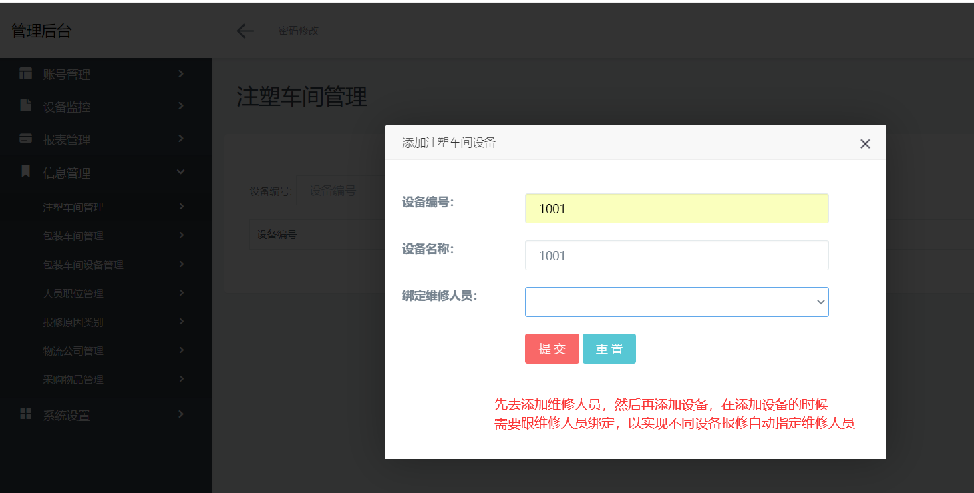
Task: Select 人员职位管理 in the sidebar
Action: [x=73, y=294]
